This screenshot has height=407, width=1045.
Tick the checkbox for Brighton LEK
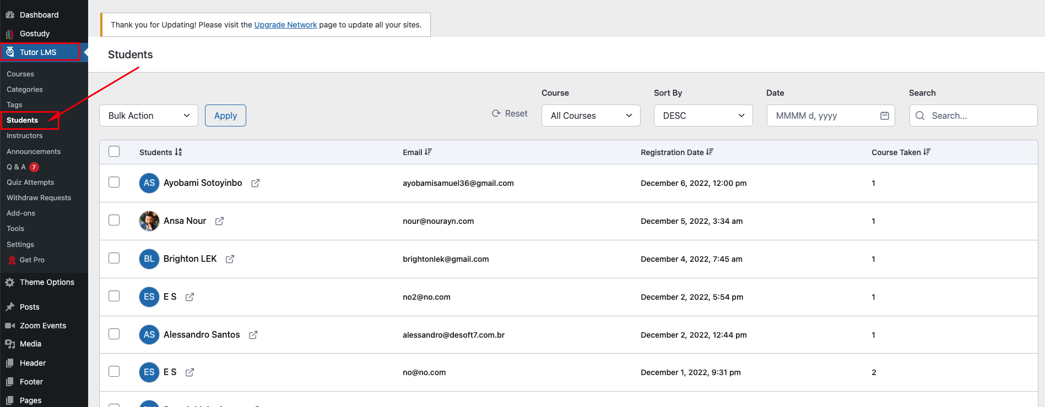[114, 258]
